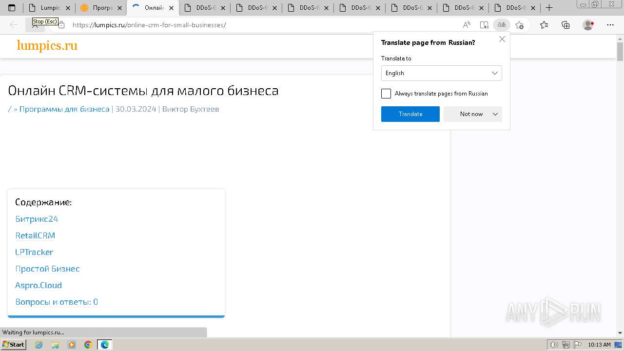Click the taskbar clock showing 10:13 AM
This screenshot has height=351, width=624.
(599, 345)
